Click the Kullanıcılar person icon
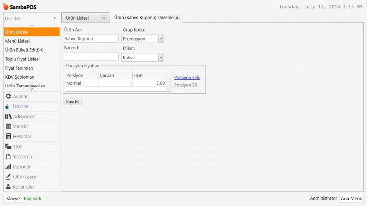This screenshot has width=367, height=206. (8, 187)
